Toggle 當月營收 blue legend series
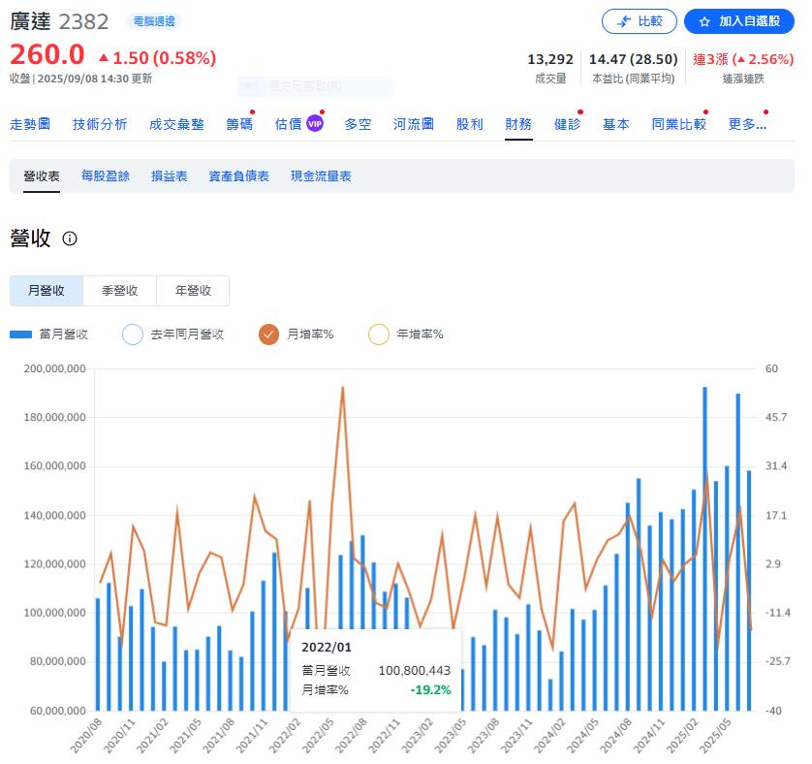812x764 pixels. point(49,334)
